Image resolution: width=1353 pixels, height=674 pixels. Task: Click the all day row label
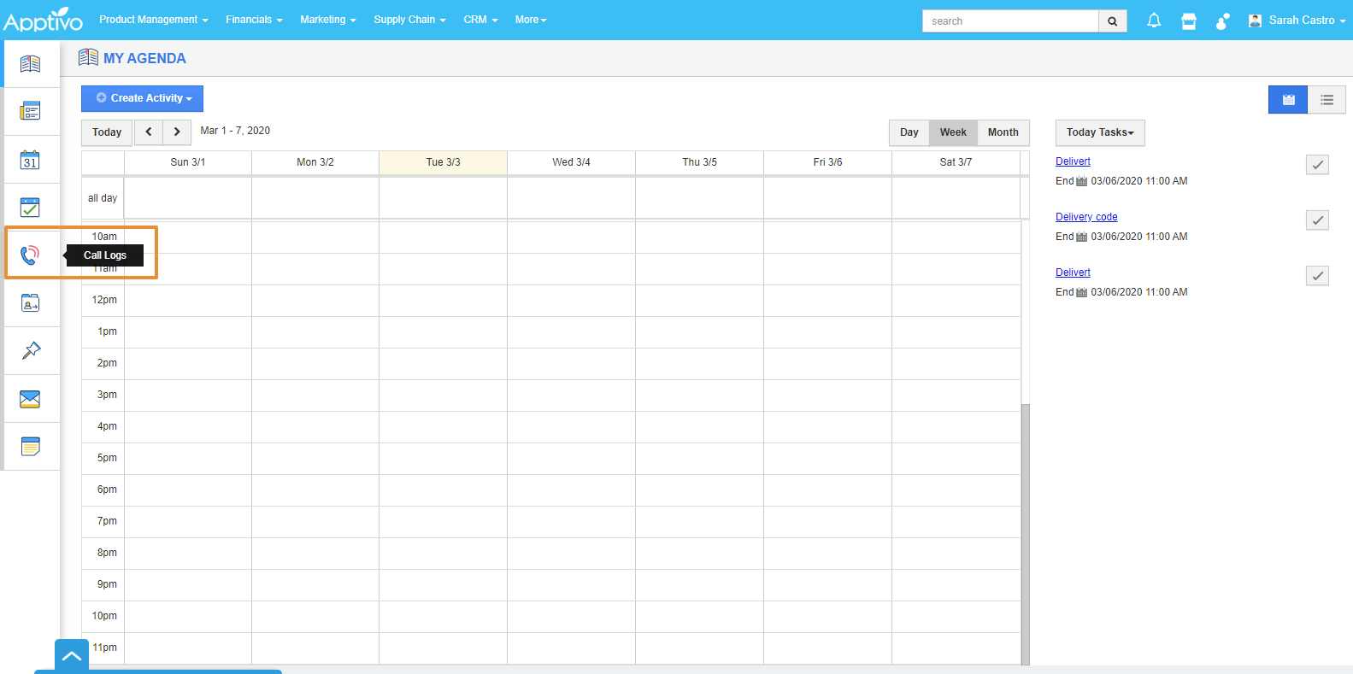point(103,198)
